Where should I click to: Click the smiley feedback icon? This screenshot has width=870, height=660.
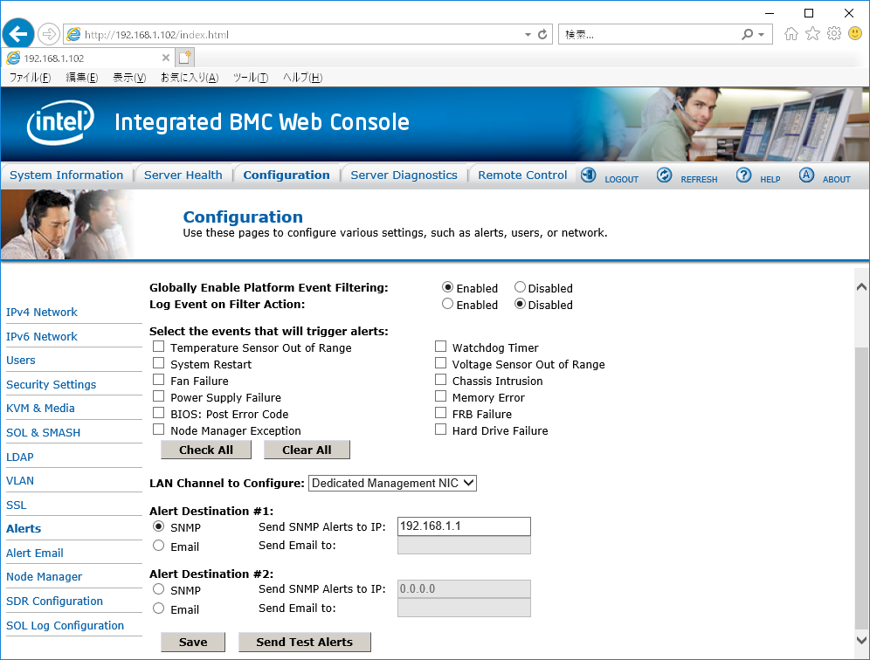[x=855, y=34]
